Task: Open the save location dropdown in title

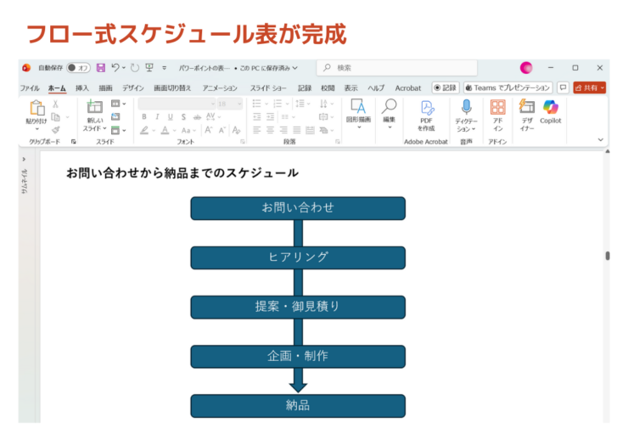Action: (295, 68)
